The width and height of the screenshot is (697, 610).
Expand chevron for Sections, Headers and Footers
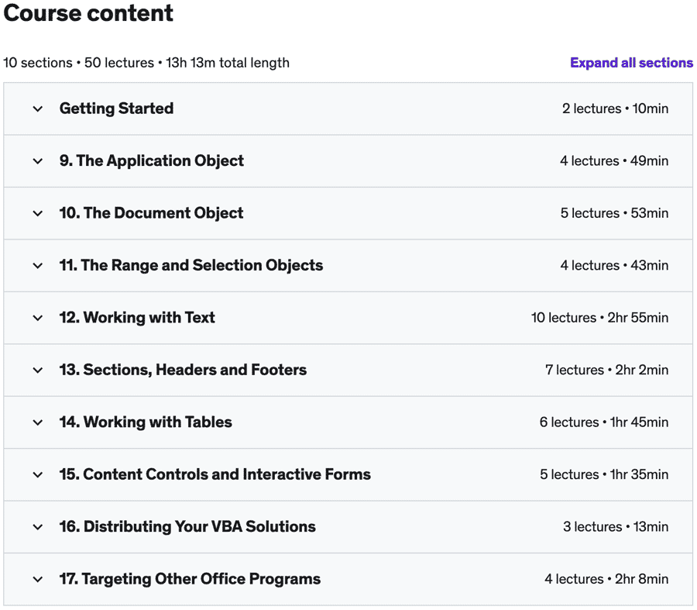click(38, 370)
